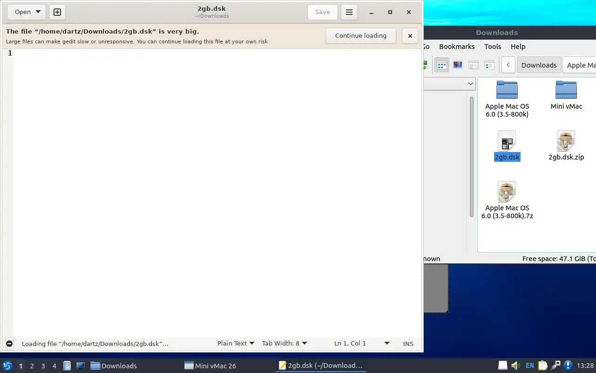Create a new document in gedit

[x=57, y=12]
